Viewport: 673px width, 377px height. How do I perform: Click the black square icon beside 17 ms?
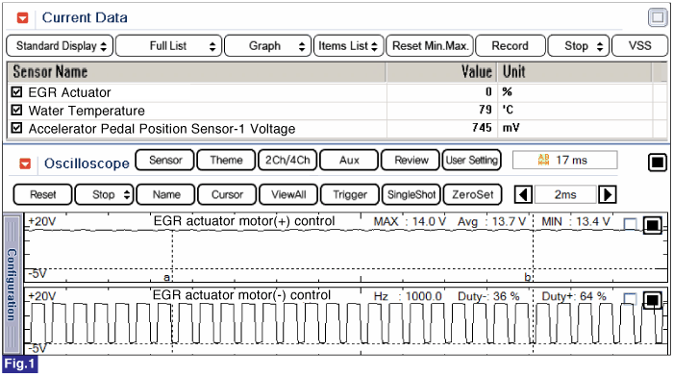tap(657, 163)
